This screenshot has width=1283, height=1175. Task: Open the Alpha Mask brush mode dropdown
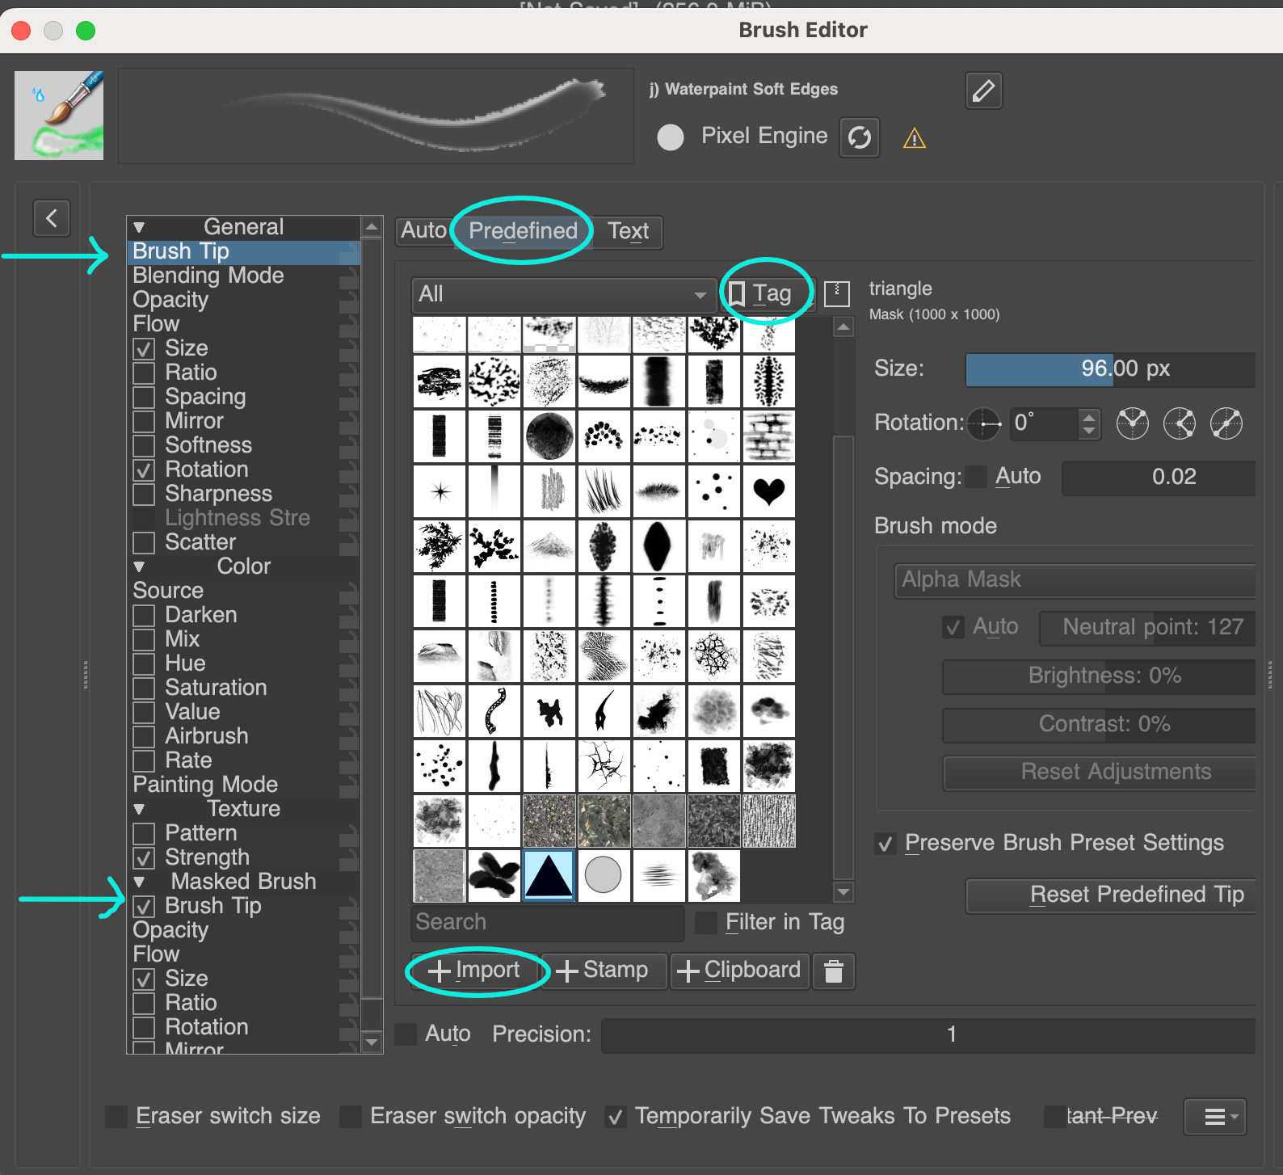click(1075, 579)
